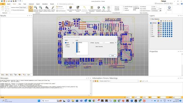This screenshot has height=103, width=183.
Task: Click Select All in ribbon
Action: (x=59, y=7)
